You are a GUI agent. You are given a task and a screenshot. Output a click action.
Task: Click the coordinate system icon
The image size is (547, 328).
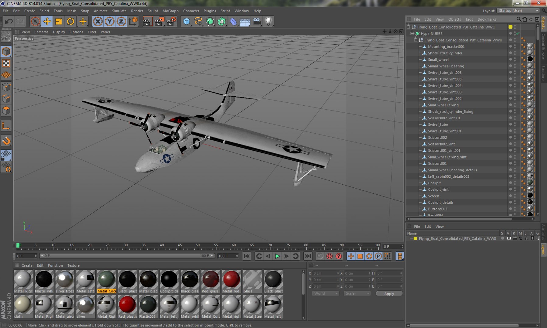[x=133, y=21]
